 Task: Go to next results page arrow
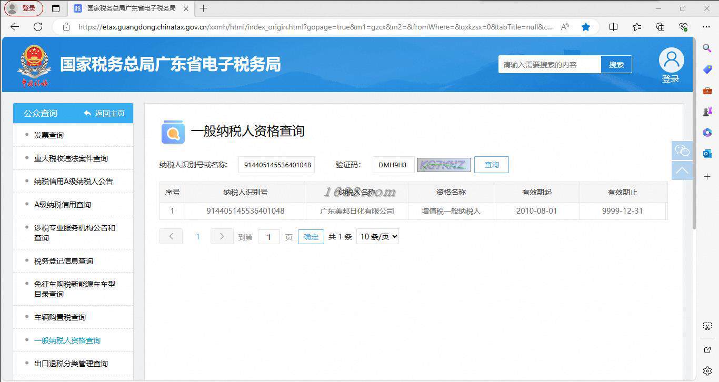[x=222, y=236]
